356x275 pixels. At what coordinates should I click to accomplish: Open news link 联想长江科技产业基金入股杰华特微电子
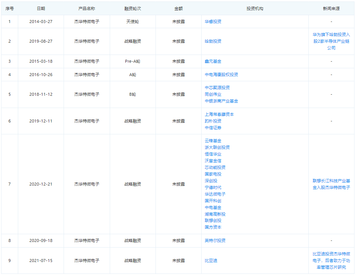pyautogui.click(x=331, y=184)
